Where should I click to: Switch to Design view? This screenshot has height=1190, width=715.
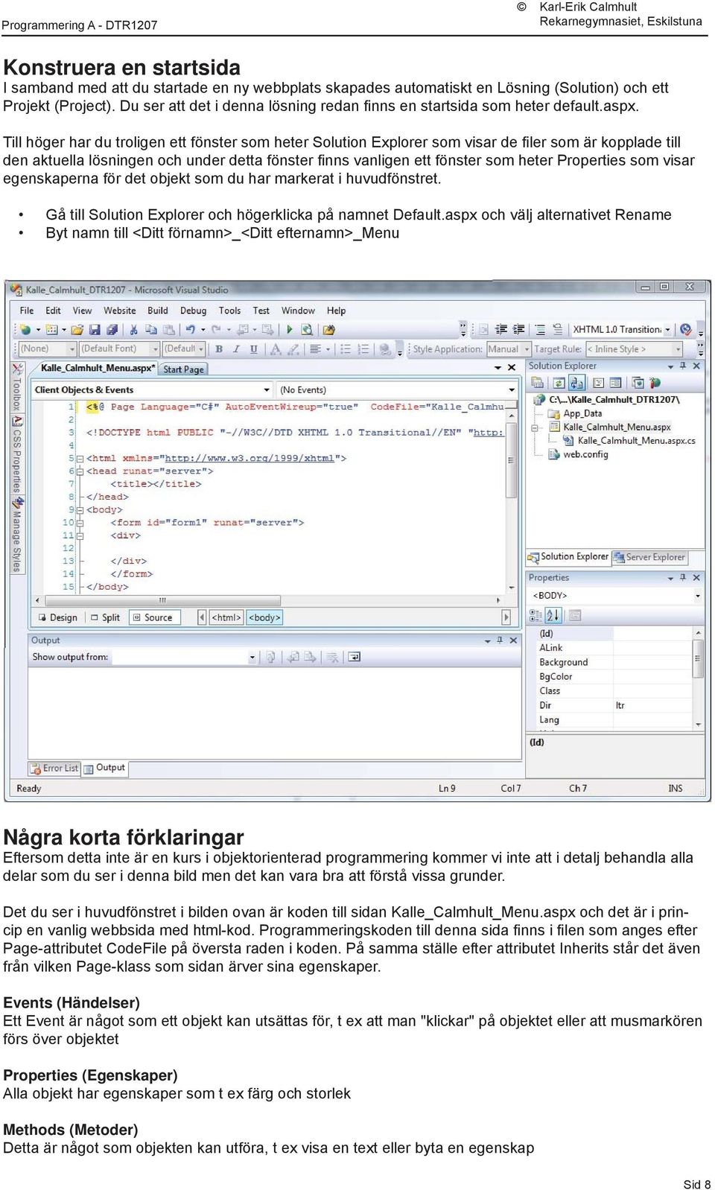pyautogui.click(x=58, y=617)
